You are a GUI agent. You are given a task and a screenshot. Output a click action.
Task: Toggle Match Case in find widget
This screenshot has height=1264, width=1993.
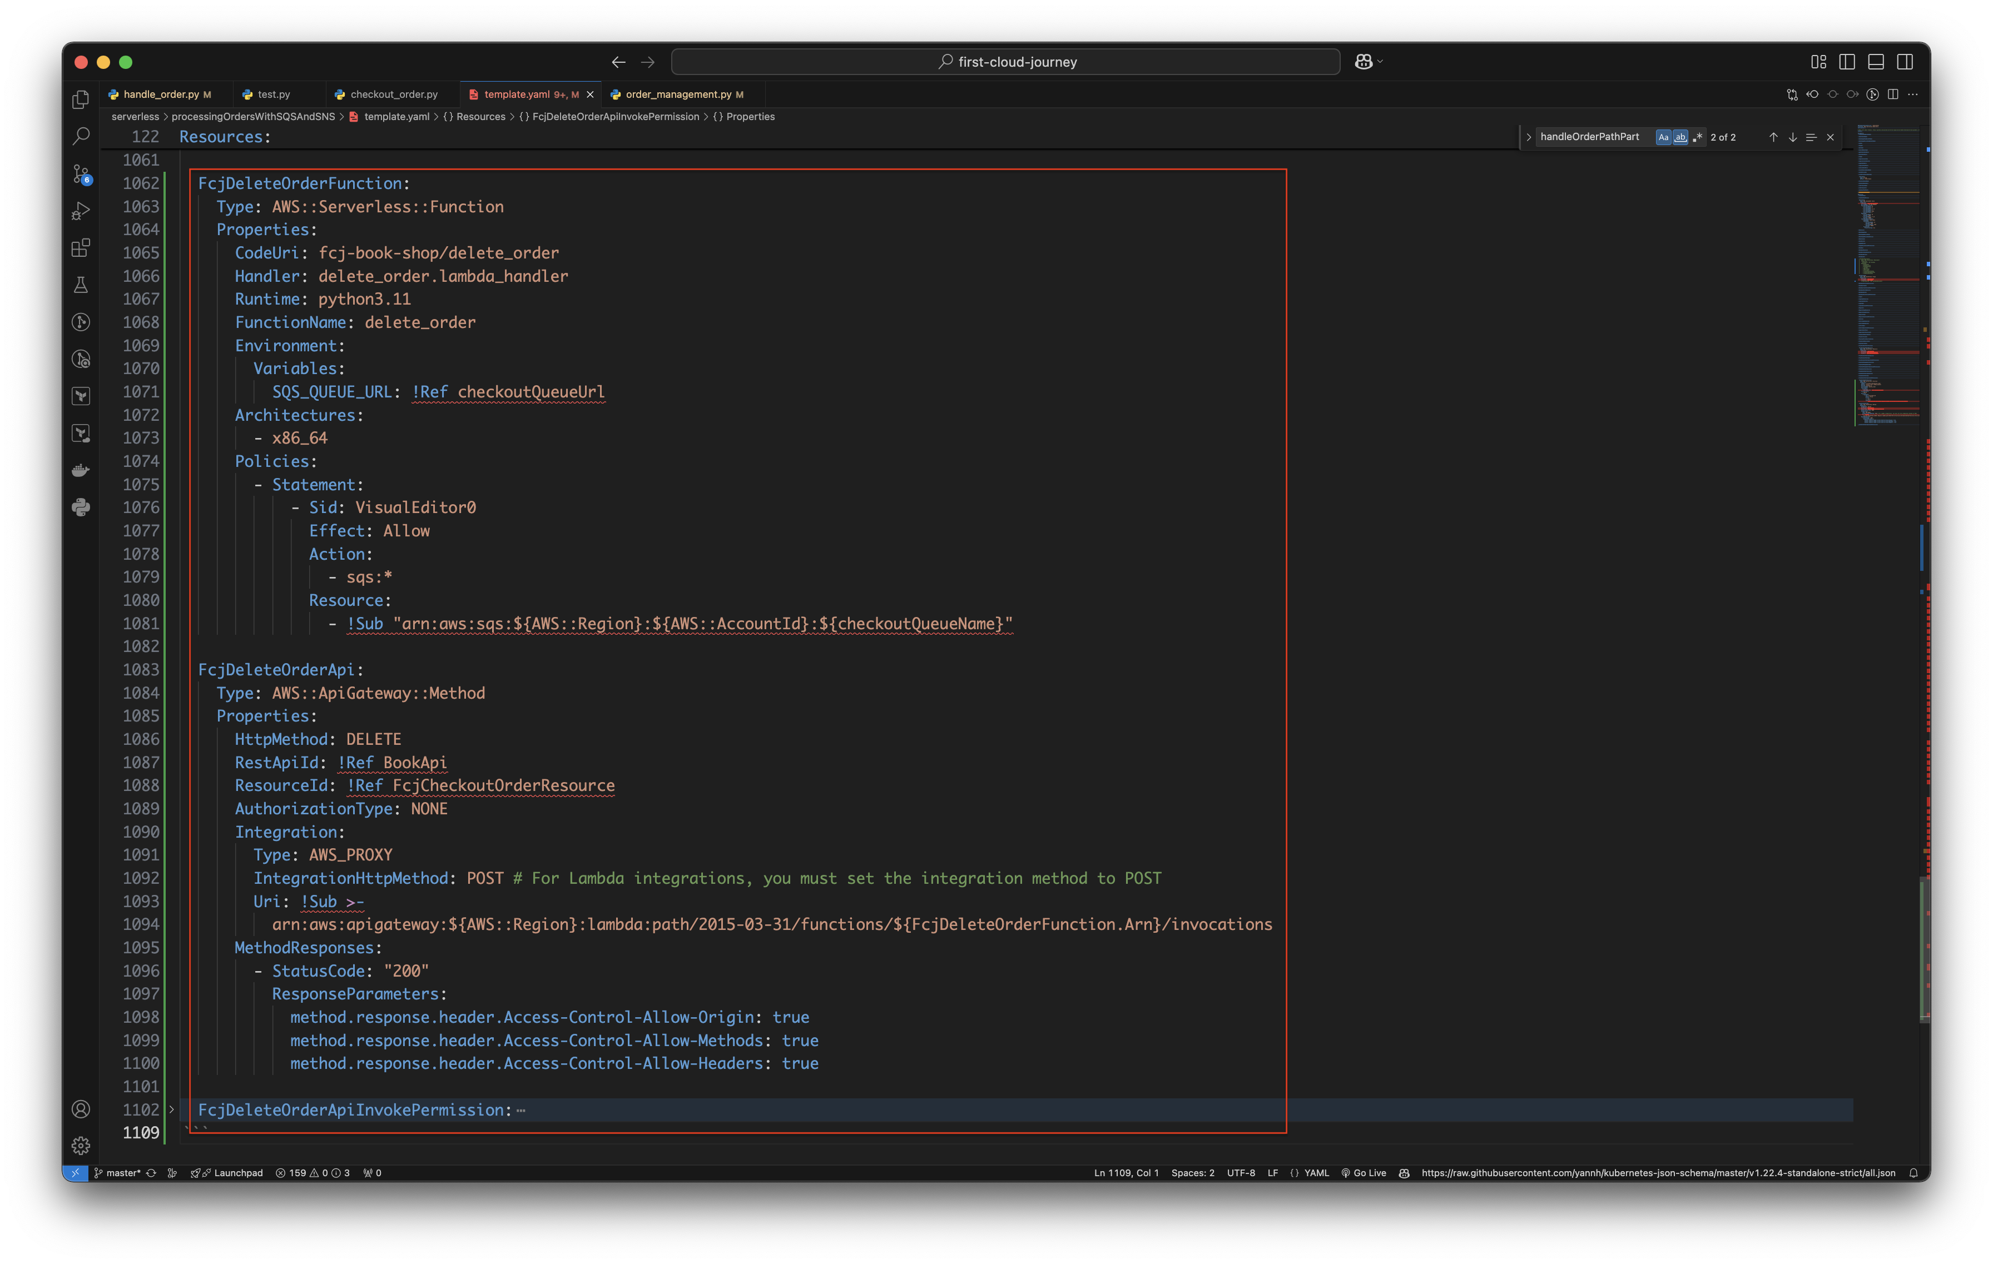tap(1663, 137)
